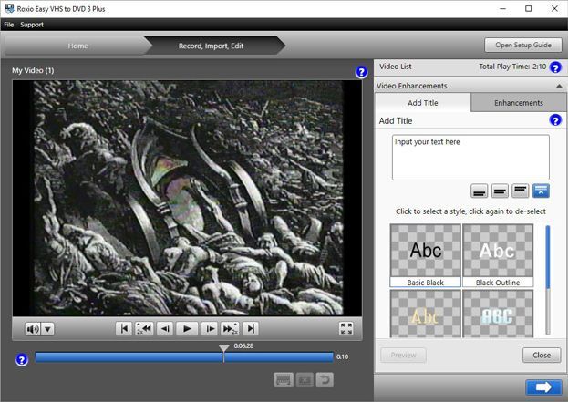Open volume dropdown arrow next to speaker

[x=47, y=329]
